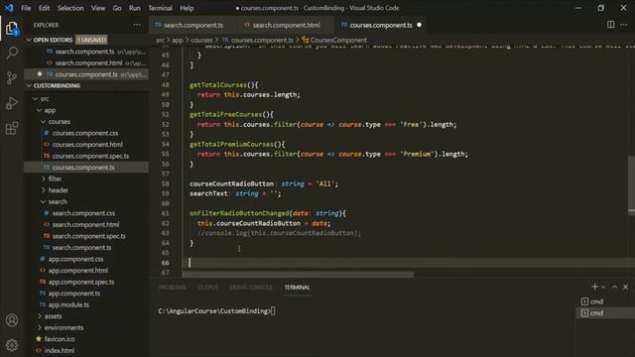Open the Help menu

click(x=187, y=8)
